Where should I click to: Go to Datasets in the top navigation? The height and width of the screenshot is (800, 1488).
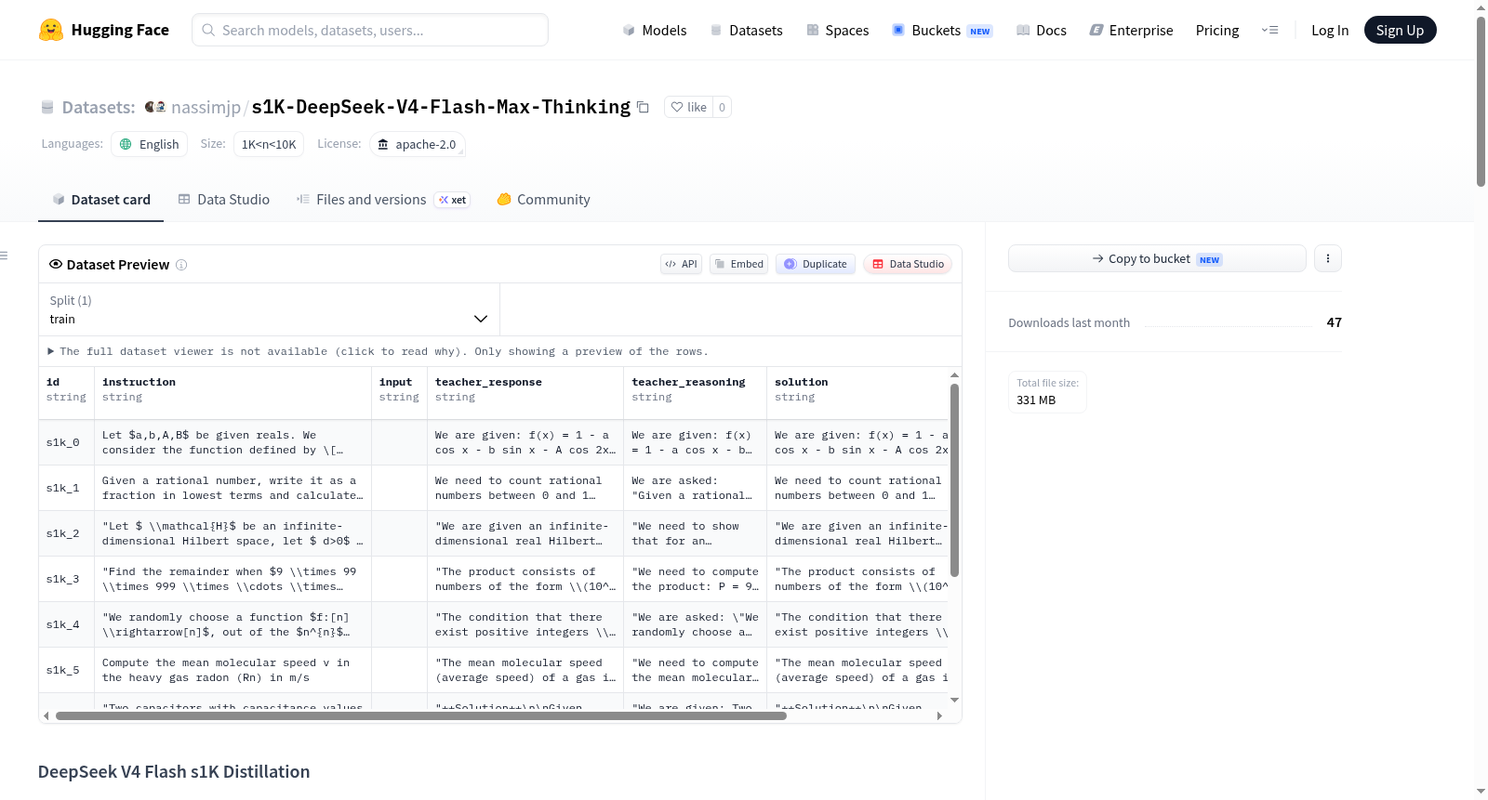click(x=746, y=30)
